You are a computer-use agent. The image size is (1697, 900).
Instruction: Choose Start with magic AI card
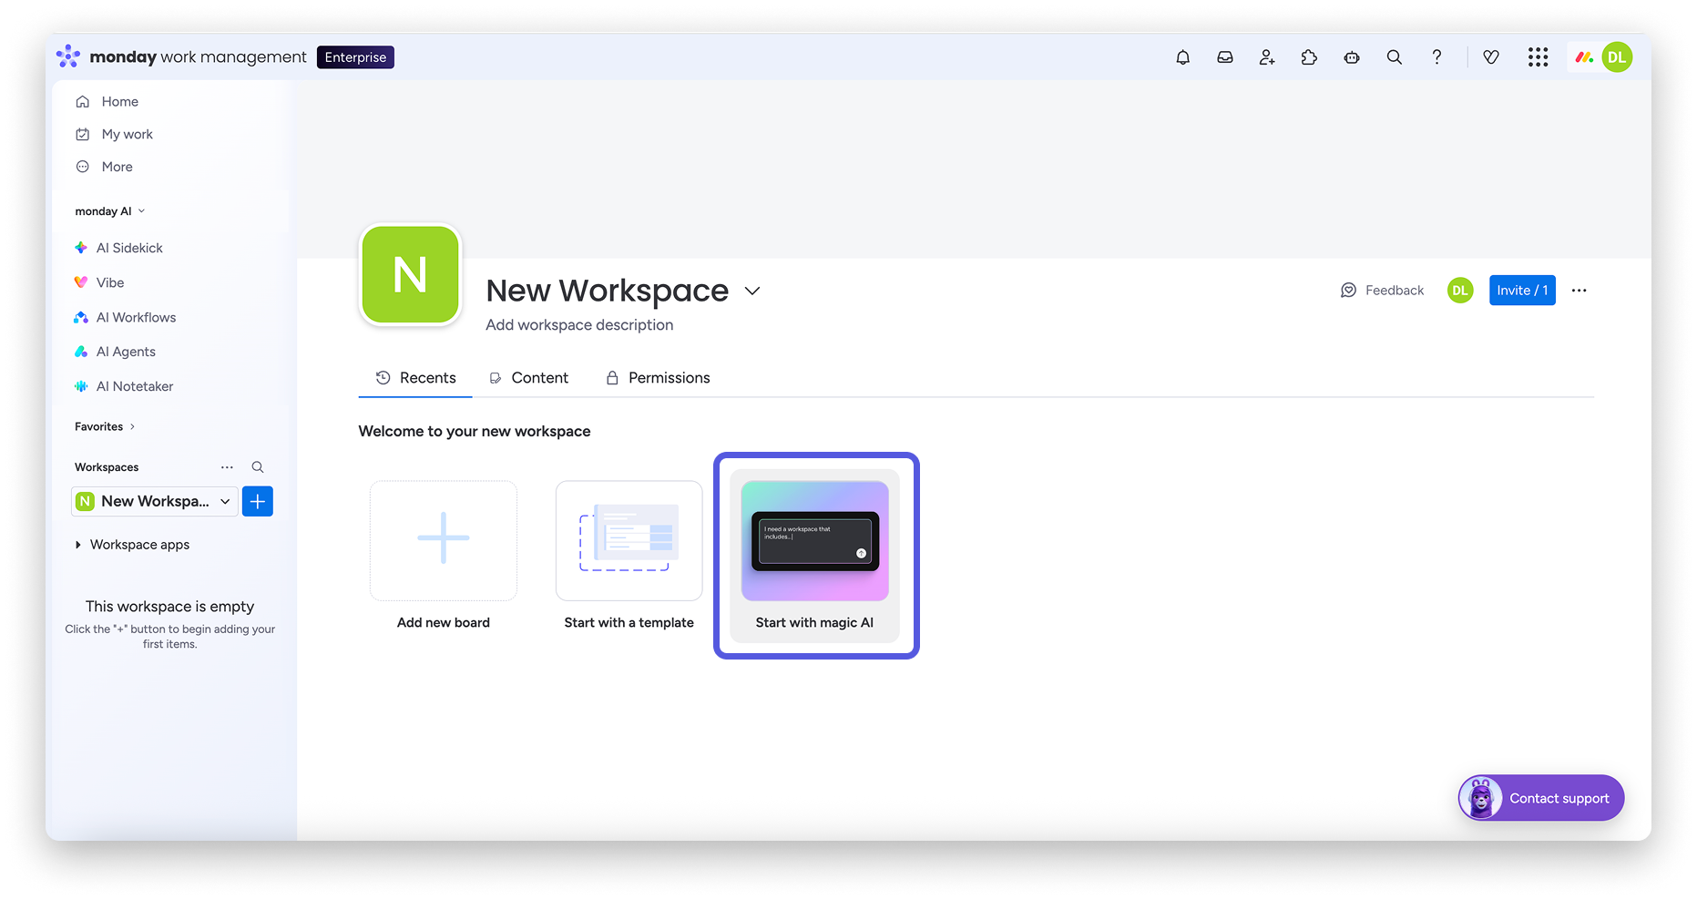pyautogui.click(x=815, y=557)
